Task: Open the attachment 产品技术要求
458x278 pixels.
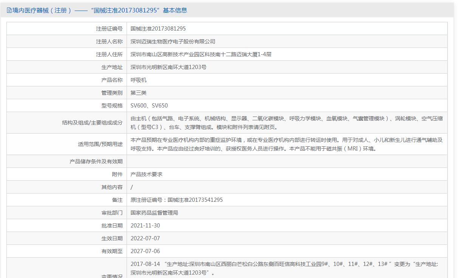Action: click(x=146, y=174)
